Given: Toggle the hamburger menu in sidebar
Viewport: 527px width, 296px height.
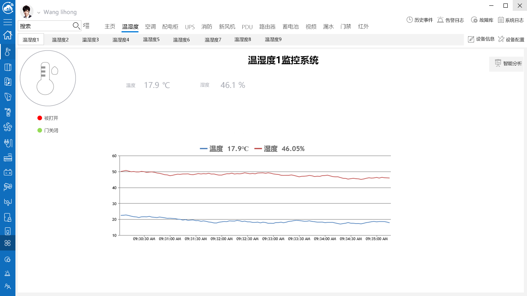Looking at the screenshot, I should pos(8,22).
